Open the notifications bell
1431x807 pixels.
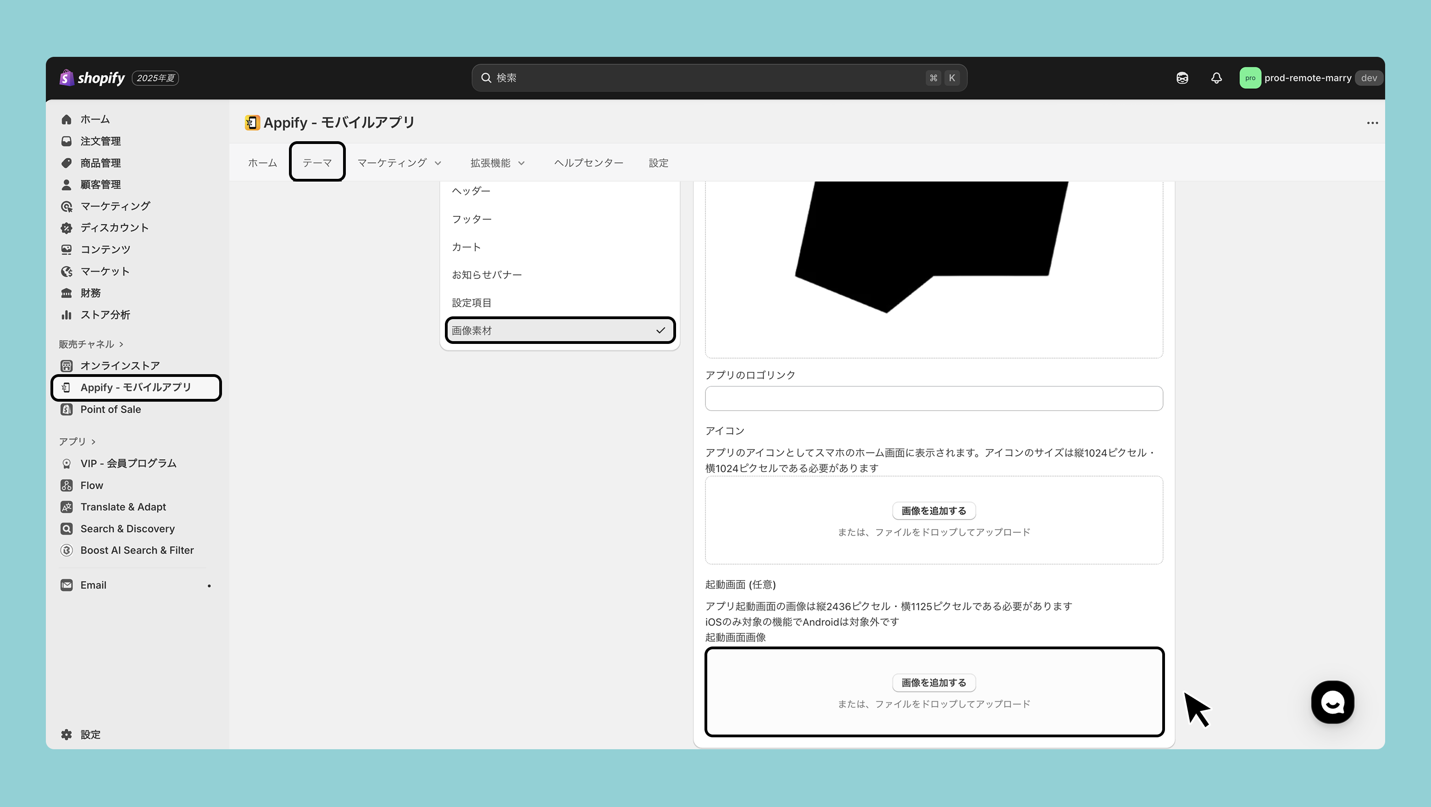tap(1216, 78)
